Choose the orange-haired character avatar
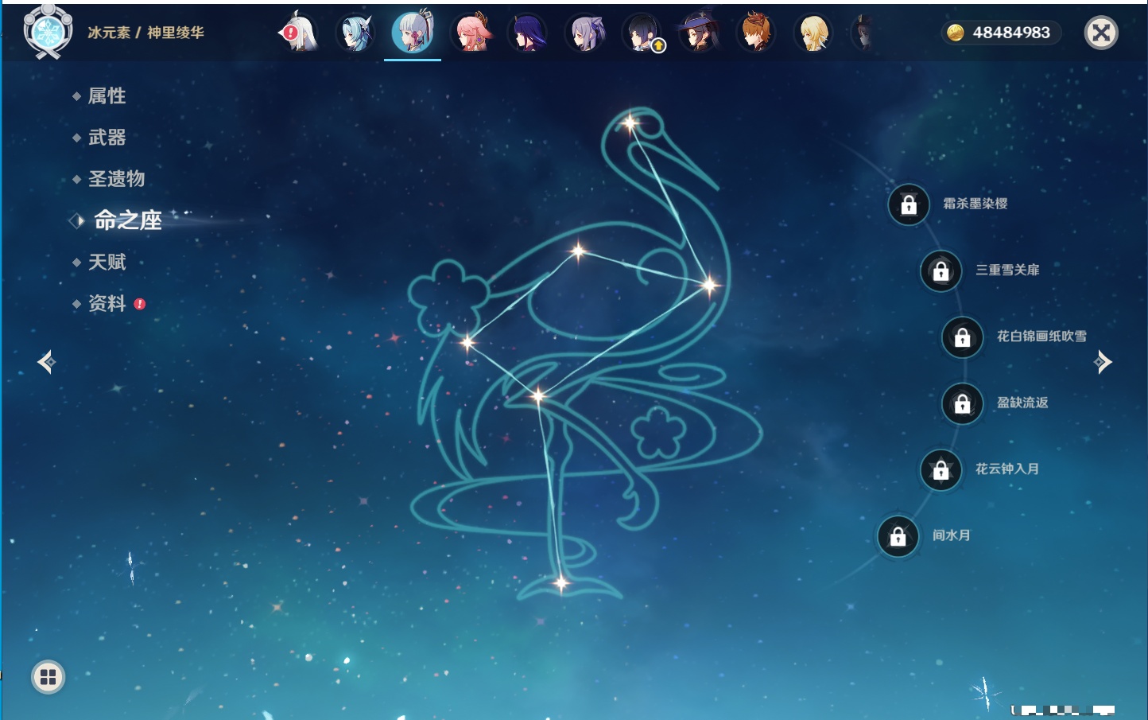The width and height of the screenshot is (1148, 720). pyautogui.click(x=756, y=33)
